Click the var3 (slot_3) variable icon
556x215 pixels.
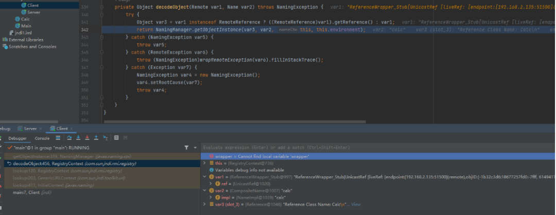(x=212, y=204)
